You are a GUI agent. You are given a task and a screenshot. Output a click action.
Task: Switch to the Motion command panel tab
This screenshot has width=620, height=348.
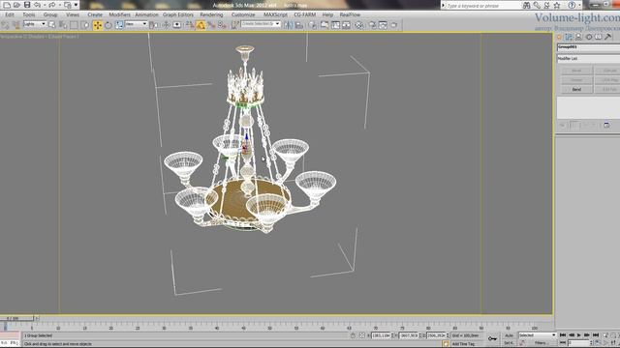[x=589, y=37]
